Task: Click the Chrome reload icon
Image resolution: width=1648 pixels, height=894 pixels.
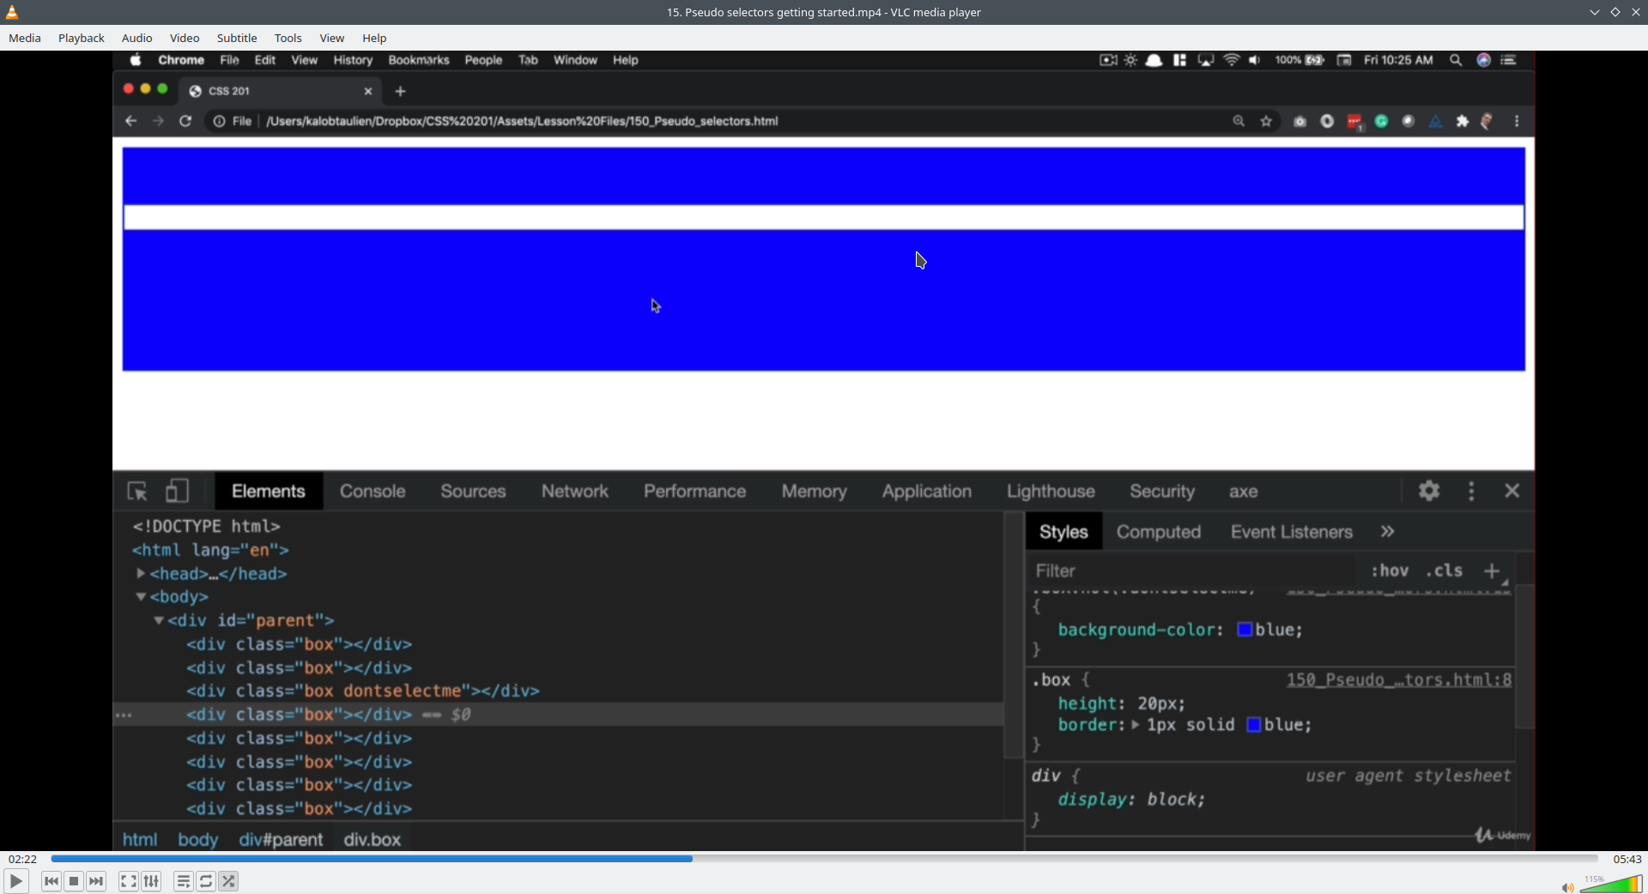Action: click(x=185, y=121)
